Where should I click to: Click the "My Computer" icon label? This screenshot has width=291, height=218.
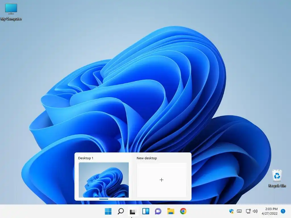pyautogui.click(x=11, y=19)
